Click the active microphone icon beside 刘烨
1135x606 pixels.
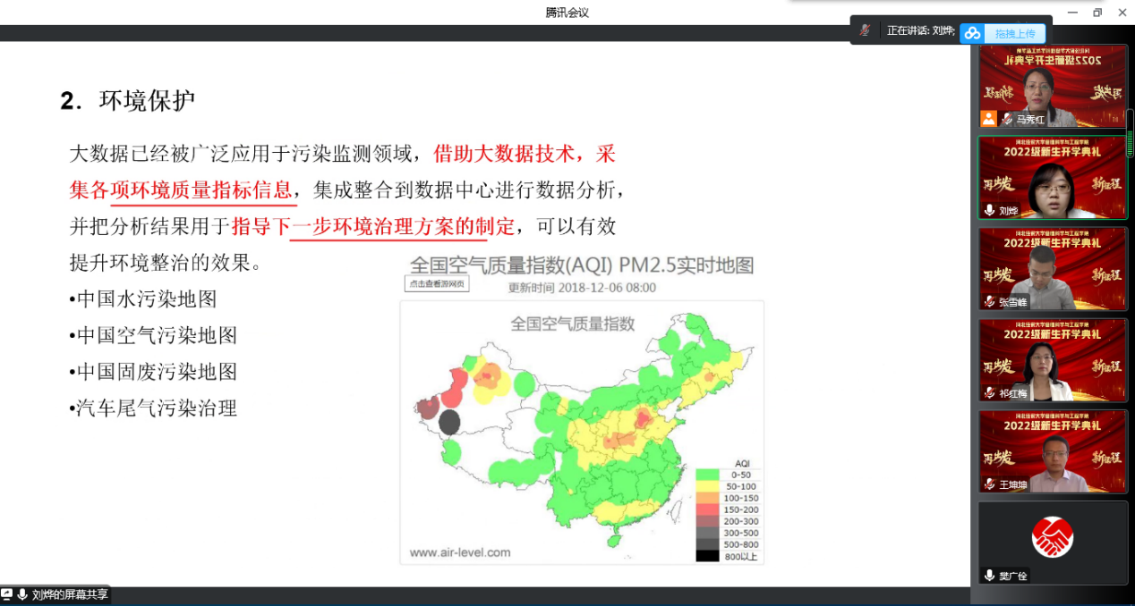coord(989,210)
